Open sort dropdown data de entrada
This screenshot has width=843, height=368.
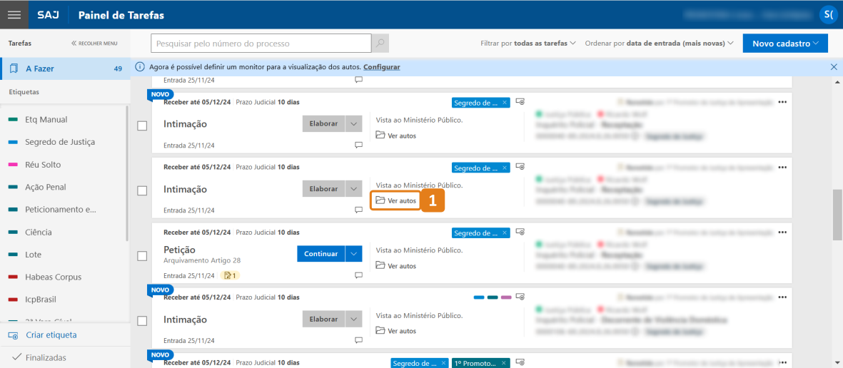(679, 44)
